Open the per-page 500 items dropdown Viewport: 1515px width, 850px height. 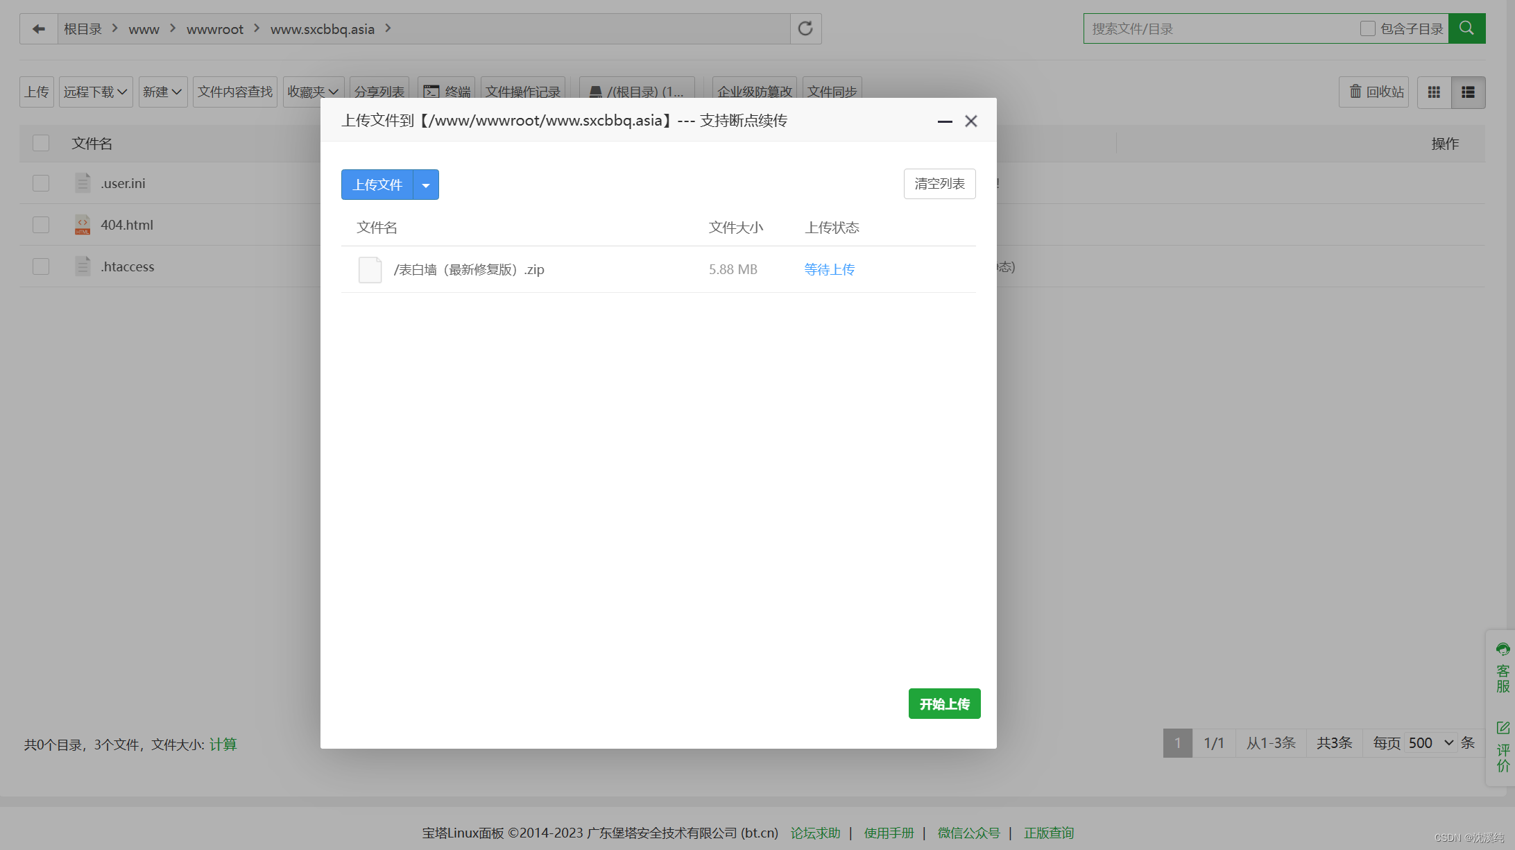pos(1431,743)
